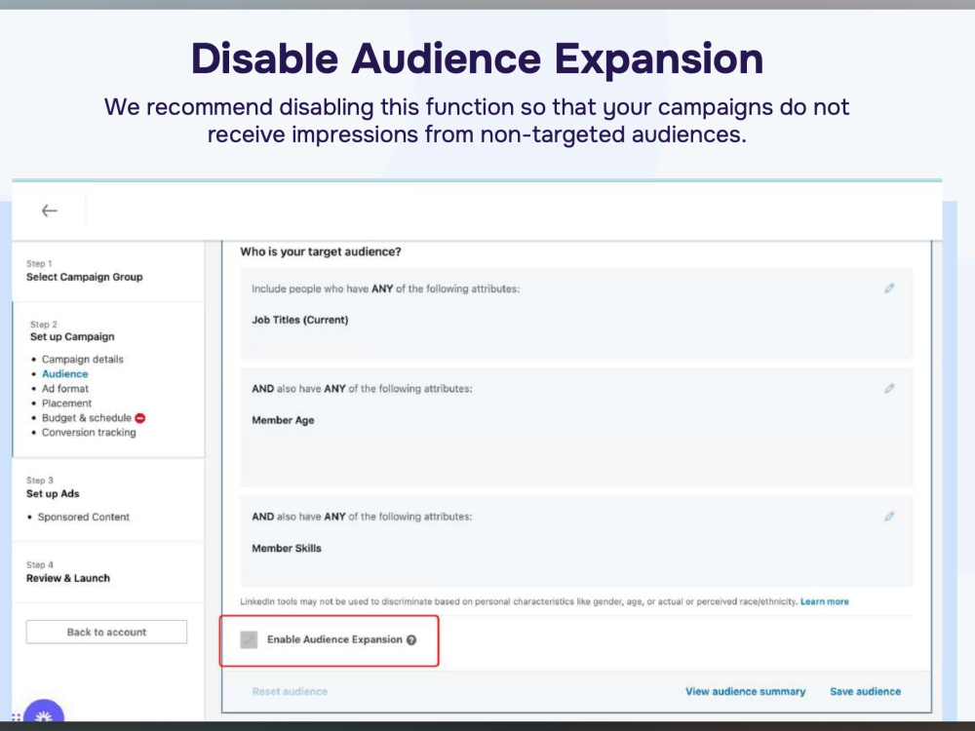
Task: Open Step 3 Set up Ads
Action: pyautogui.click(x=53, y=488)
